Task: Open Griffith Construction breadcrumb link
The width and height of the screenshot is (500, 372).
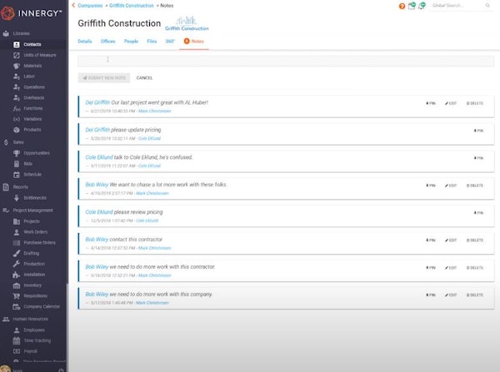Action: point(132,6)
